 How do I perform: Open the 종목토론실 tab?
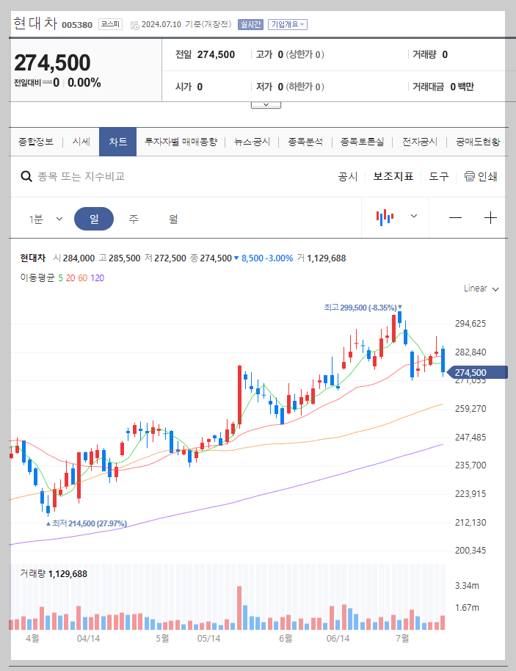(x=362, y=142)
